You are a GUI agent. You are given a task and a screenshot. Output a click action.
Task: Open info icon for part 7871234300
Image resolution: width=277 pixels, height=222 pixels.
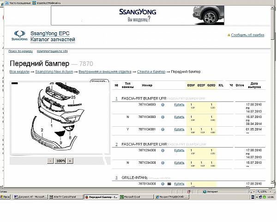163,163
